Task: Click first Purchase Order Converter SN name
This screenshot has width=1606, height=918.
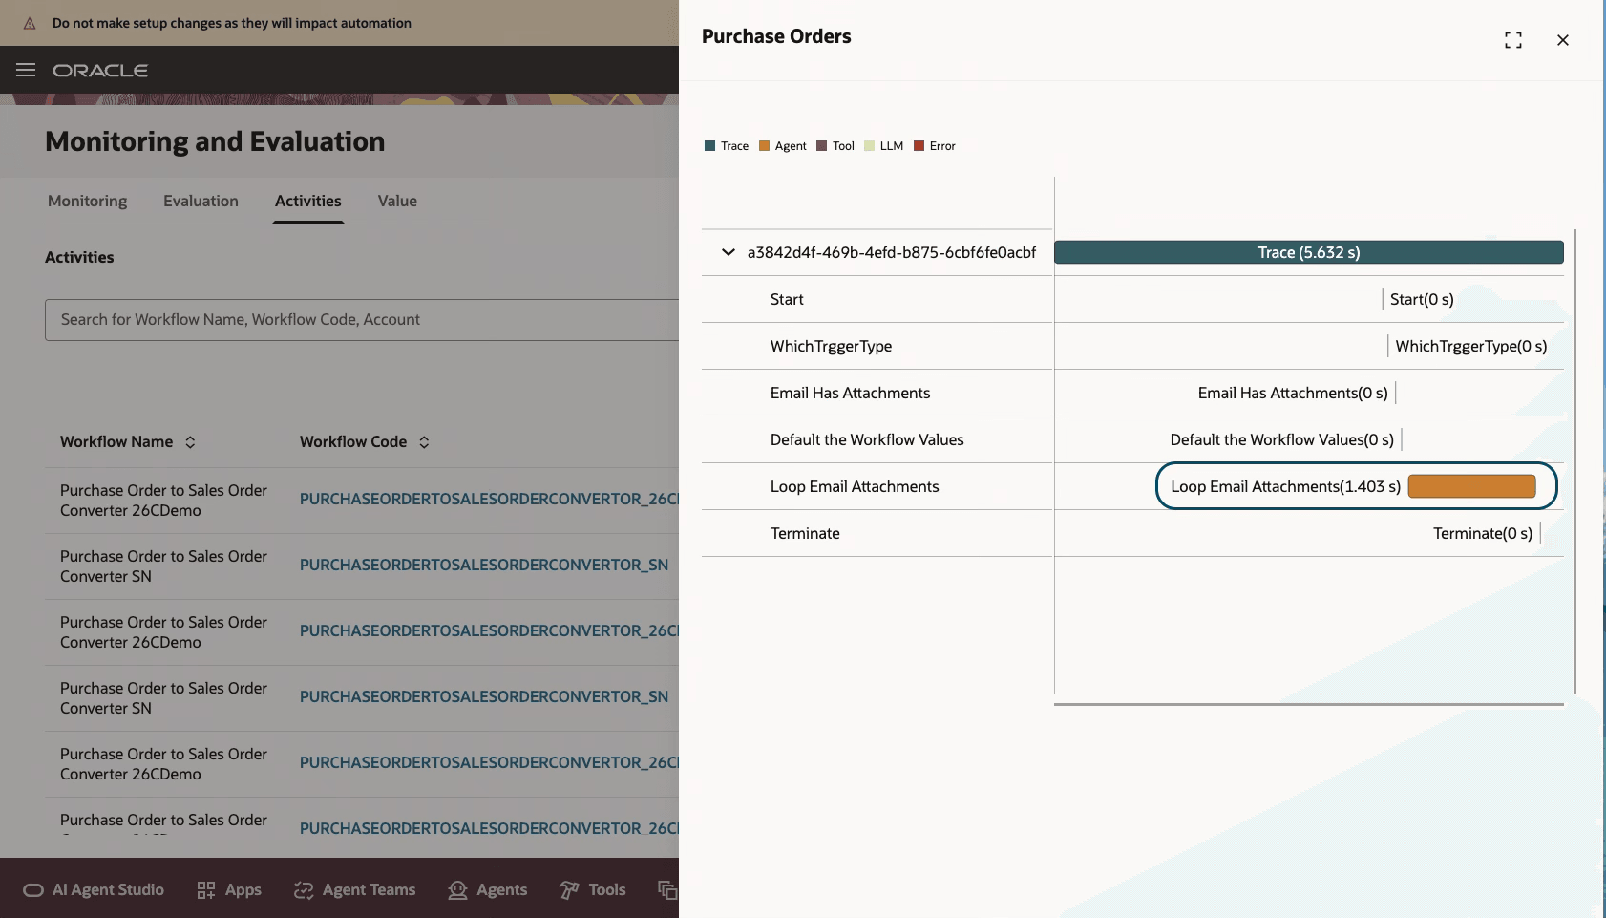Action: coord(163,566)
